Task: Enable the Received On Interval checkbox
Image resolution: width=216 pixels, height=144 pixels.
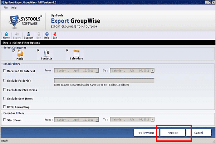Action: [x=4, y=71]
